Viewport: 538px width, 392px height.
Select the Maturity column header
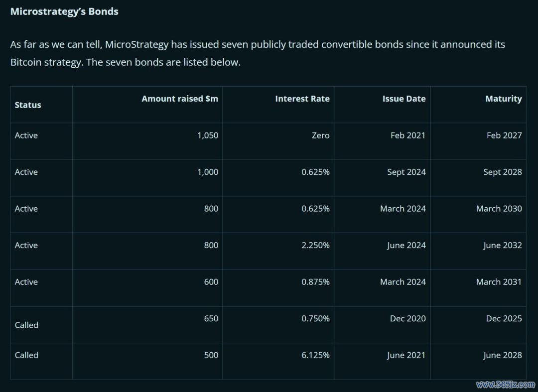pyautogui.click(x=503, y=99)
